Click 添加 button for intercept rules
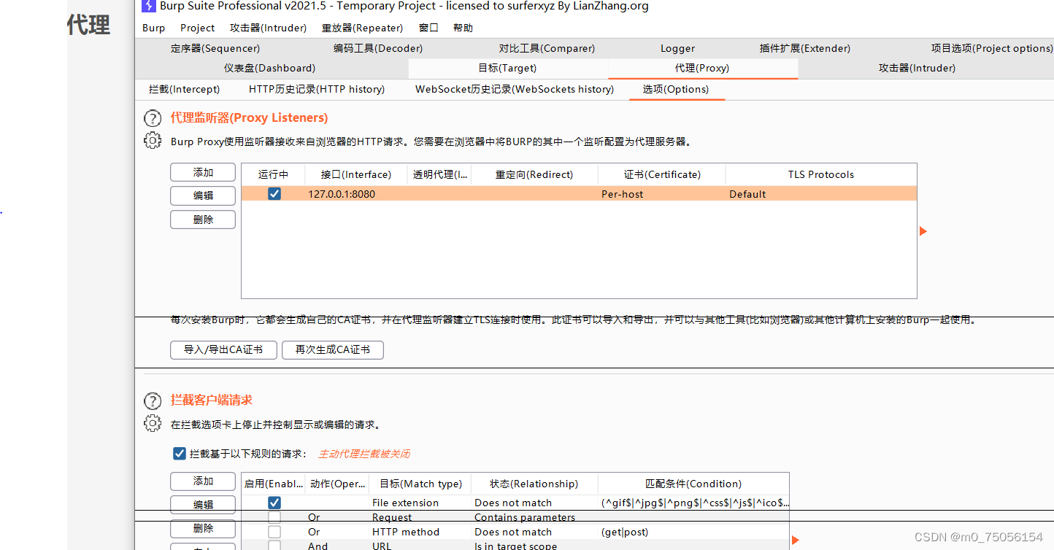Image resolution: width=1054 pixels, height=550 pixels. click(x=203, y=481)
